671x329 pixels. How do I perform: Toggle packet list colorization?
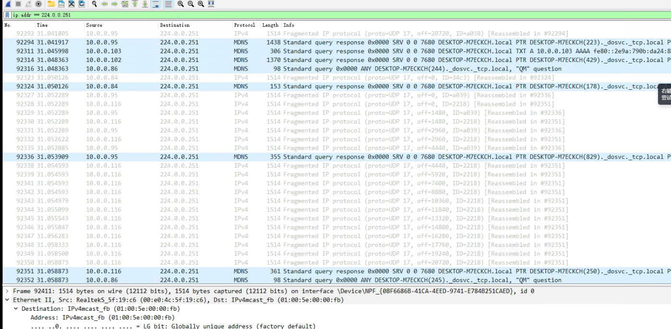168,4
